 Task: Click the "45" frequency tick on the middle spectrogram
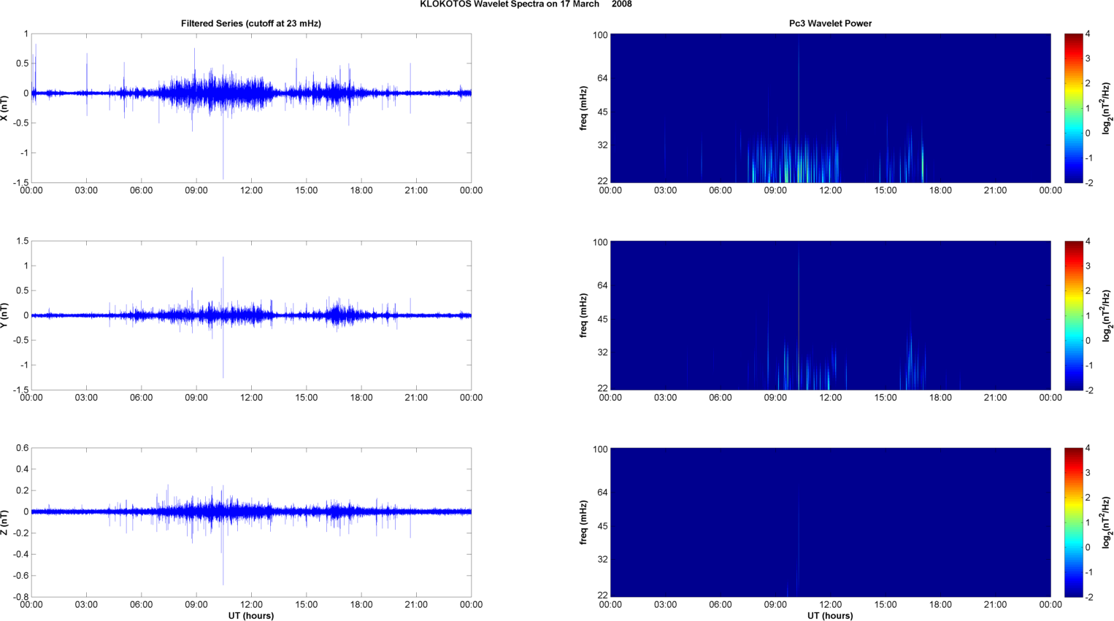click(x=603, y=319)
